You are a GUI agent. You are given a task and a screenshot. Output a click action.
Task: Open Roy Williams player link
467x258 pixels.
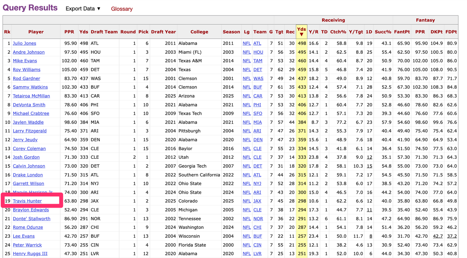tap(26, 70)
